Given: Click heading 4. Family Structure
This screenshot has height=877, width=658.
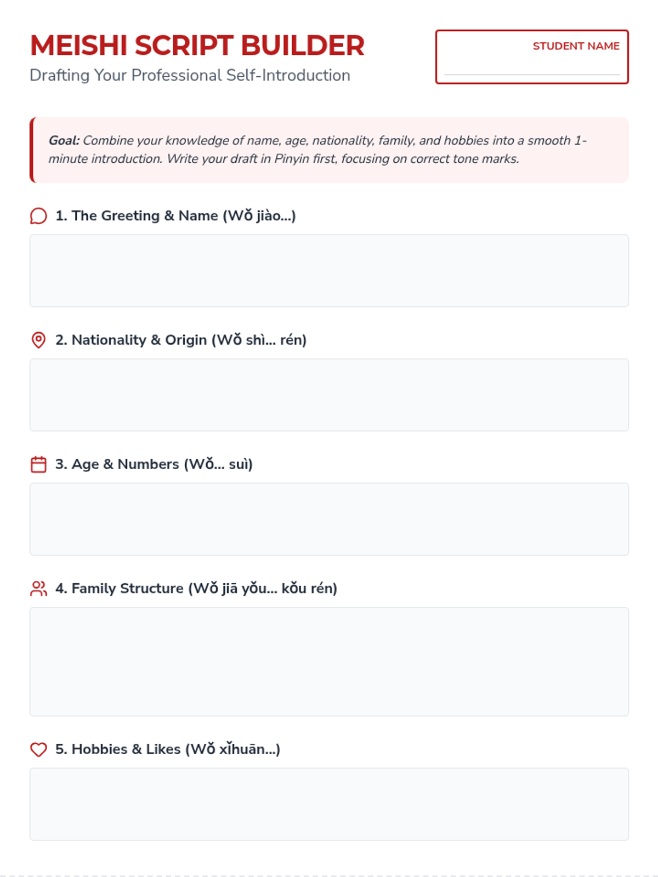Looking at the screenshot, I should (x=196, y=589).
